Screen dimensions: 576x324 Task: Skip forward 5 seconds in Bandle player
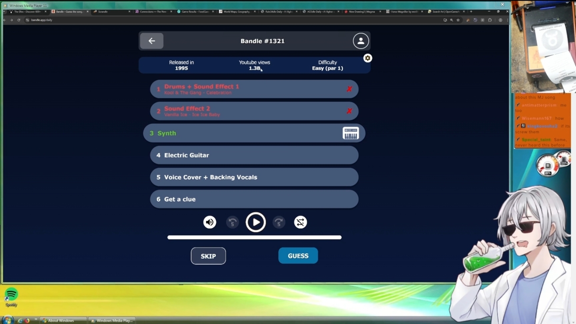click(279, 222)
